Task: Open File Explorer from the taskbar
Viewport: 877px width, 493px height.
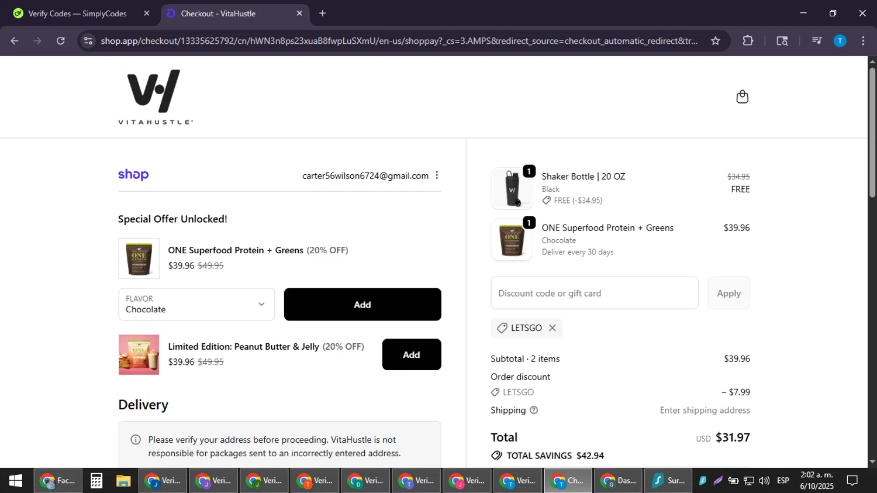Action: [123, 481]
